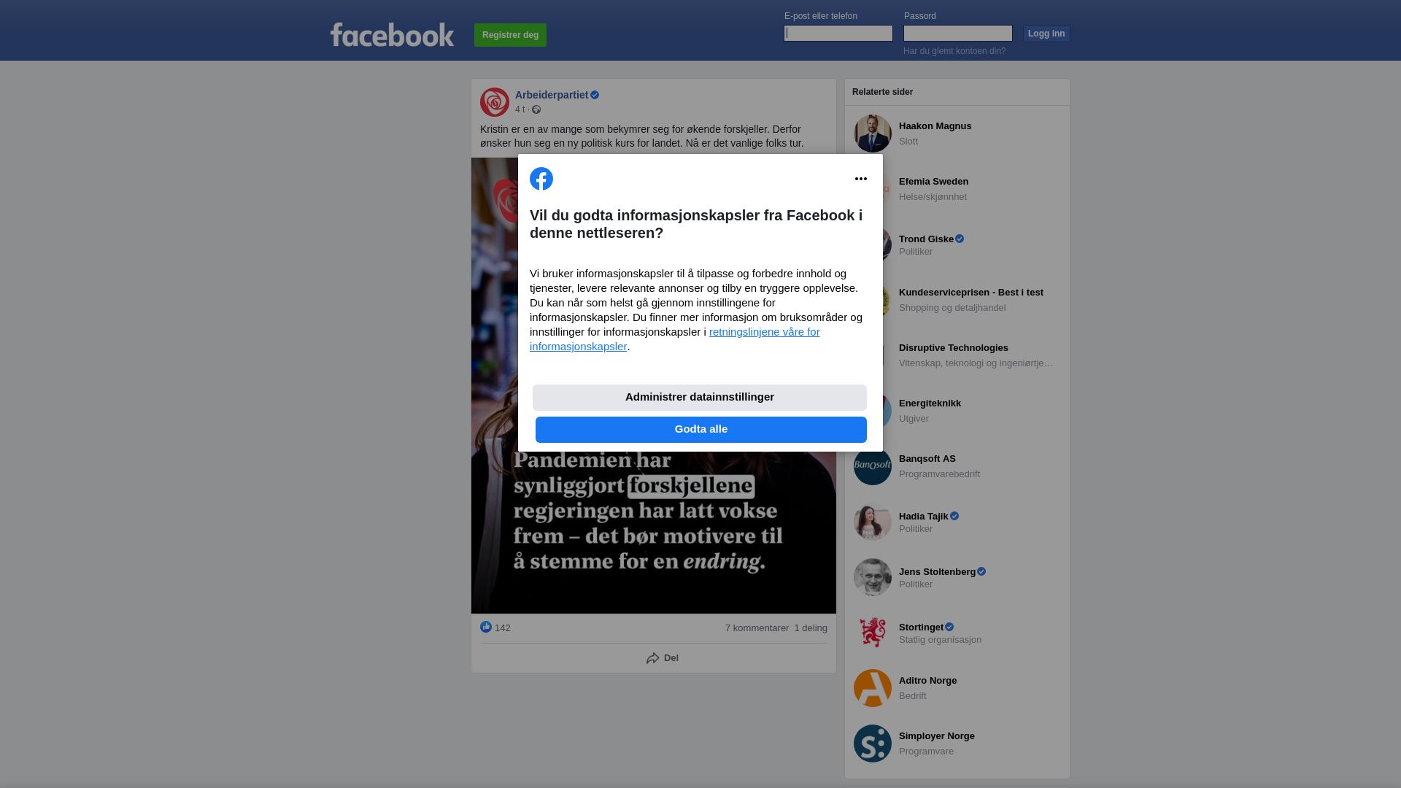1401x788 pixels.
Task: Focus the Passord input field
Action: click(958, 34)
